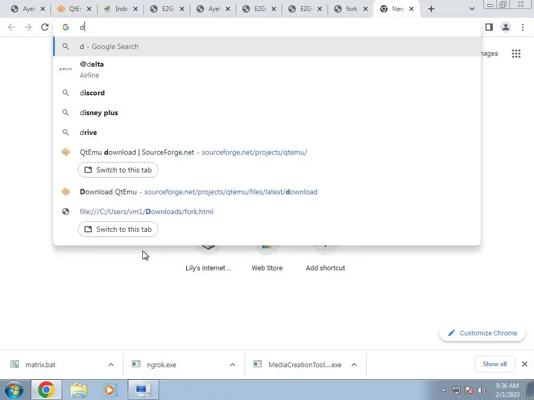534x400 pixels.
Task: Focus the address bar text field
Action: [267, 27]
